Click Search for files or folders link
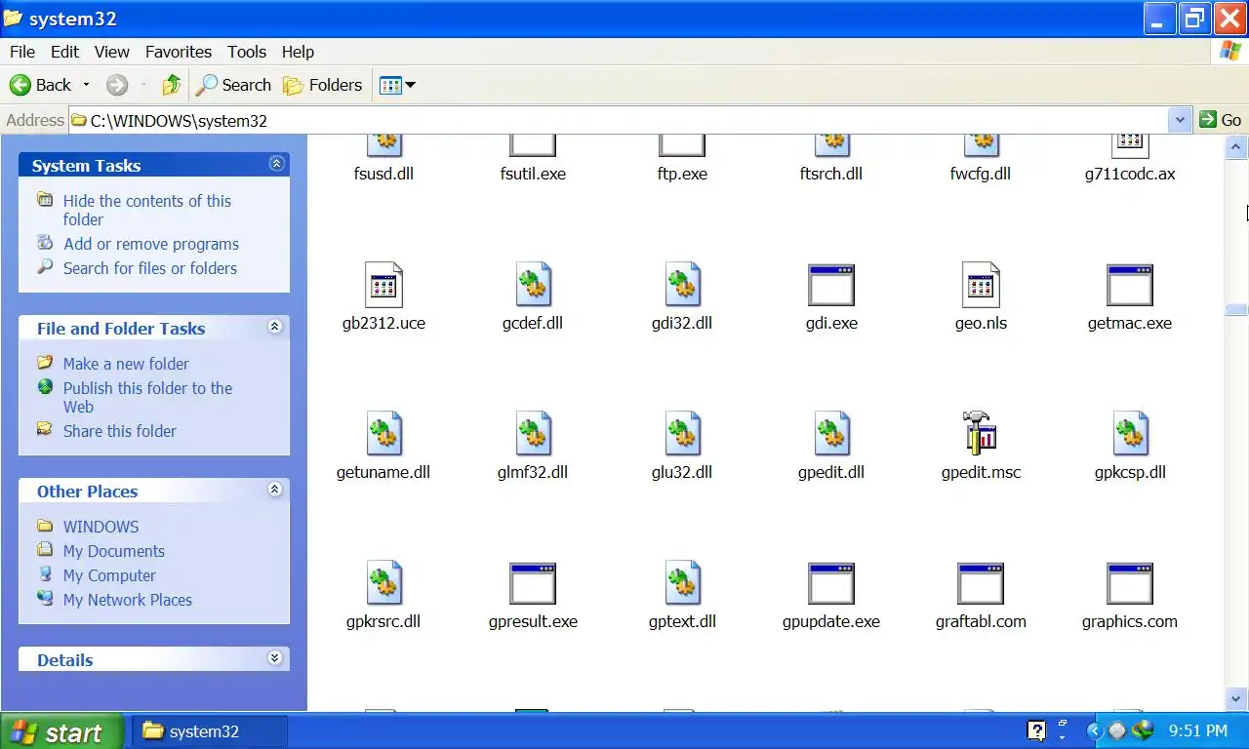Viewport: 1249px width, 749px height. click(150, 268)
